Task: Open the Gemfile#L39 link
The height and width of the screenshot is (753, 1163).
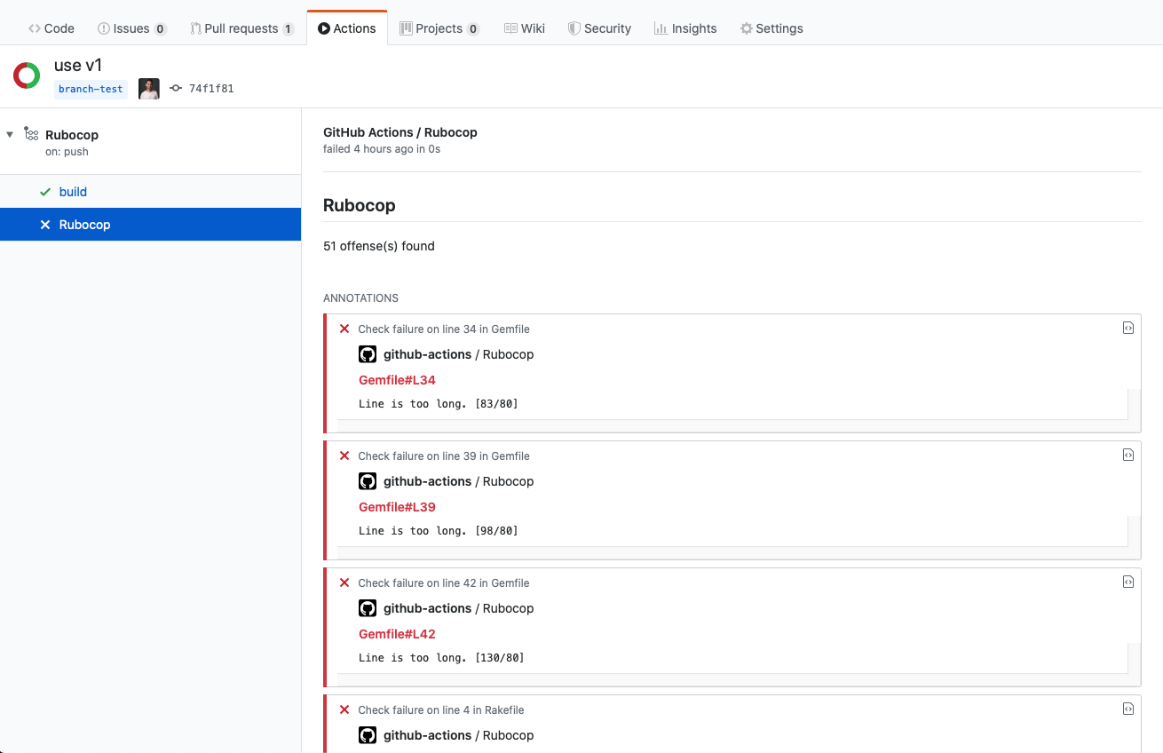Action: click(x=397, y=507)
